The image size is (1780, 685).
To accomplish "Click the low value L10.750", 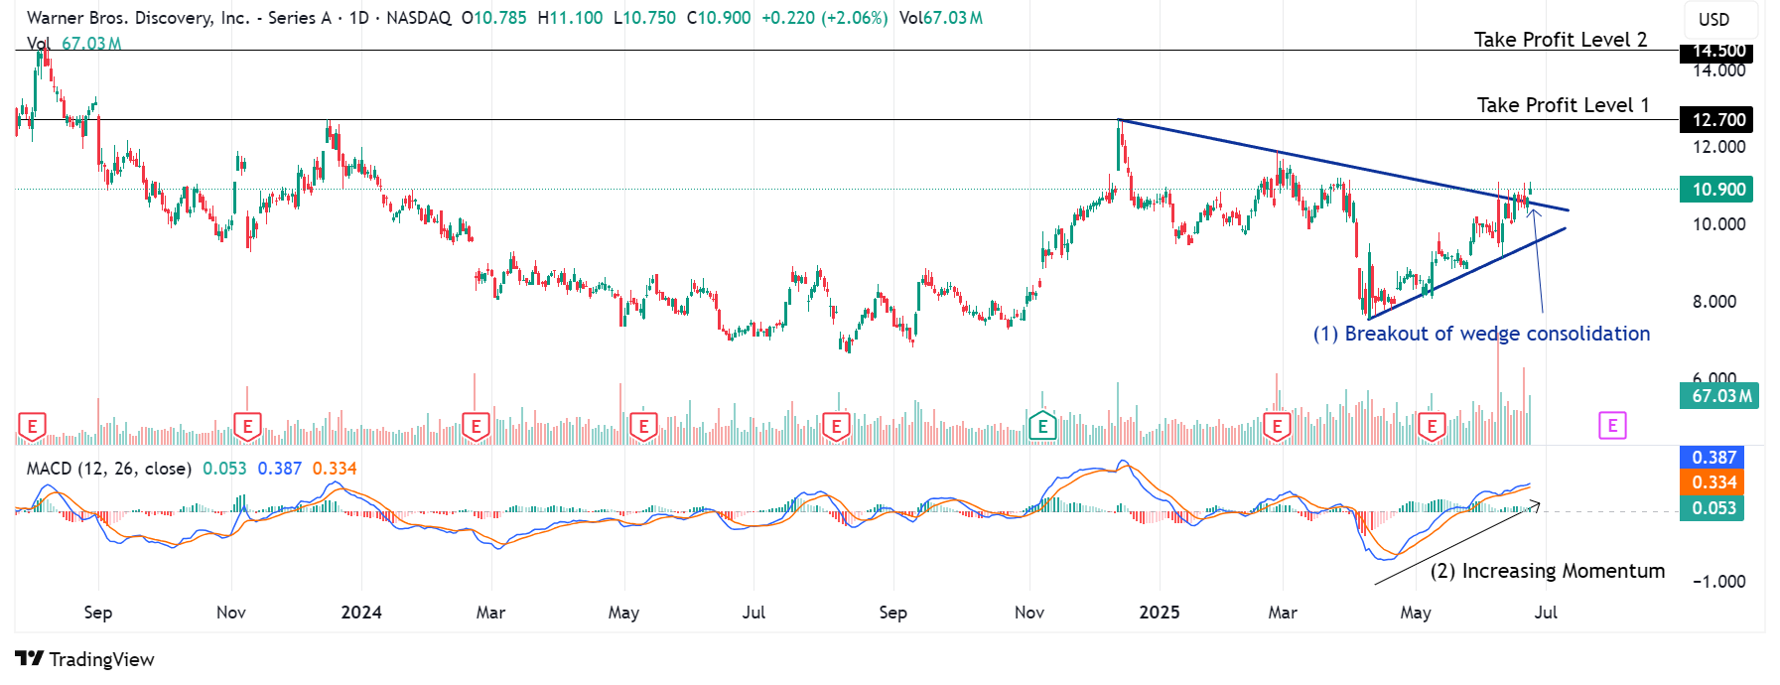I will (x=644, y=18).
